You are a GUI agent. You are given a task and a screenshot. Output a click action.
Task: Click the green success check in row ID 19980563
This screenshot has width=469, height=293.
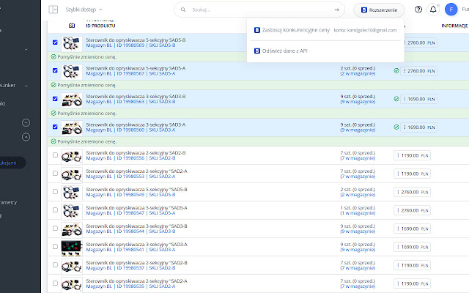[x=396, y=99]
